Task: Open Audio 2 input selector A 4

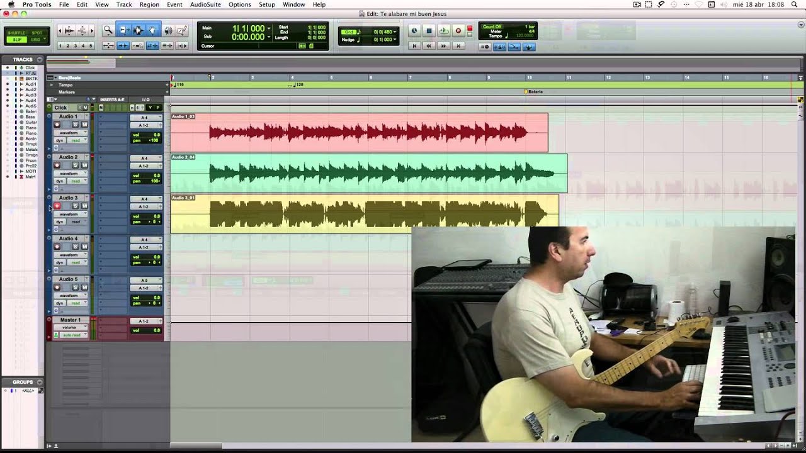Action: (x=146, y=159)
